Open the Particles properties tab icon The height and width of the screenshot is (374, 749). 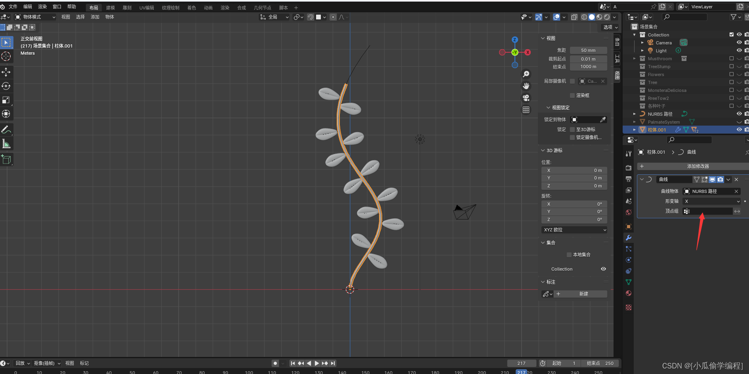pos(629,249)
